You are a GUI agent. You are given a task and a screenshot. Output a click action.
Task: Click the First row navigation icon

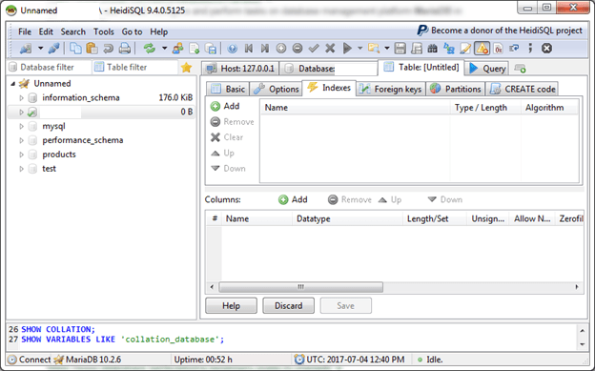coord(249,49)
